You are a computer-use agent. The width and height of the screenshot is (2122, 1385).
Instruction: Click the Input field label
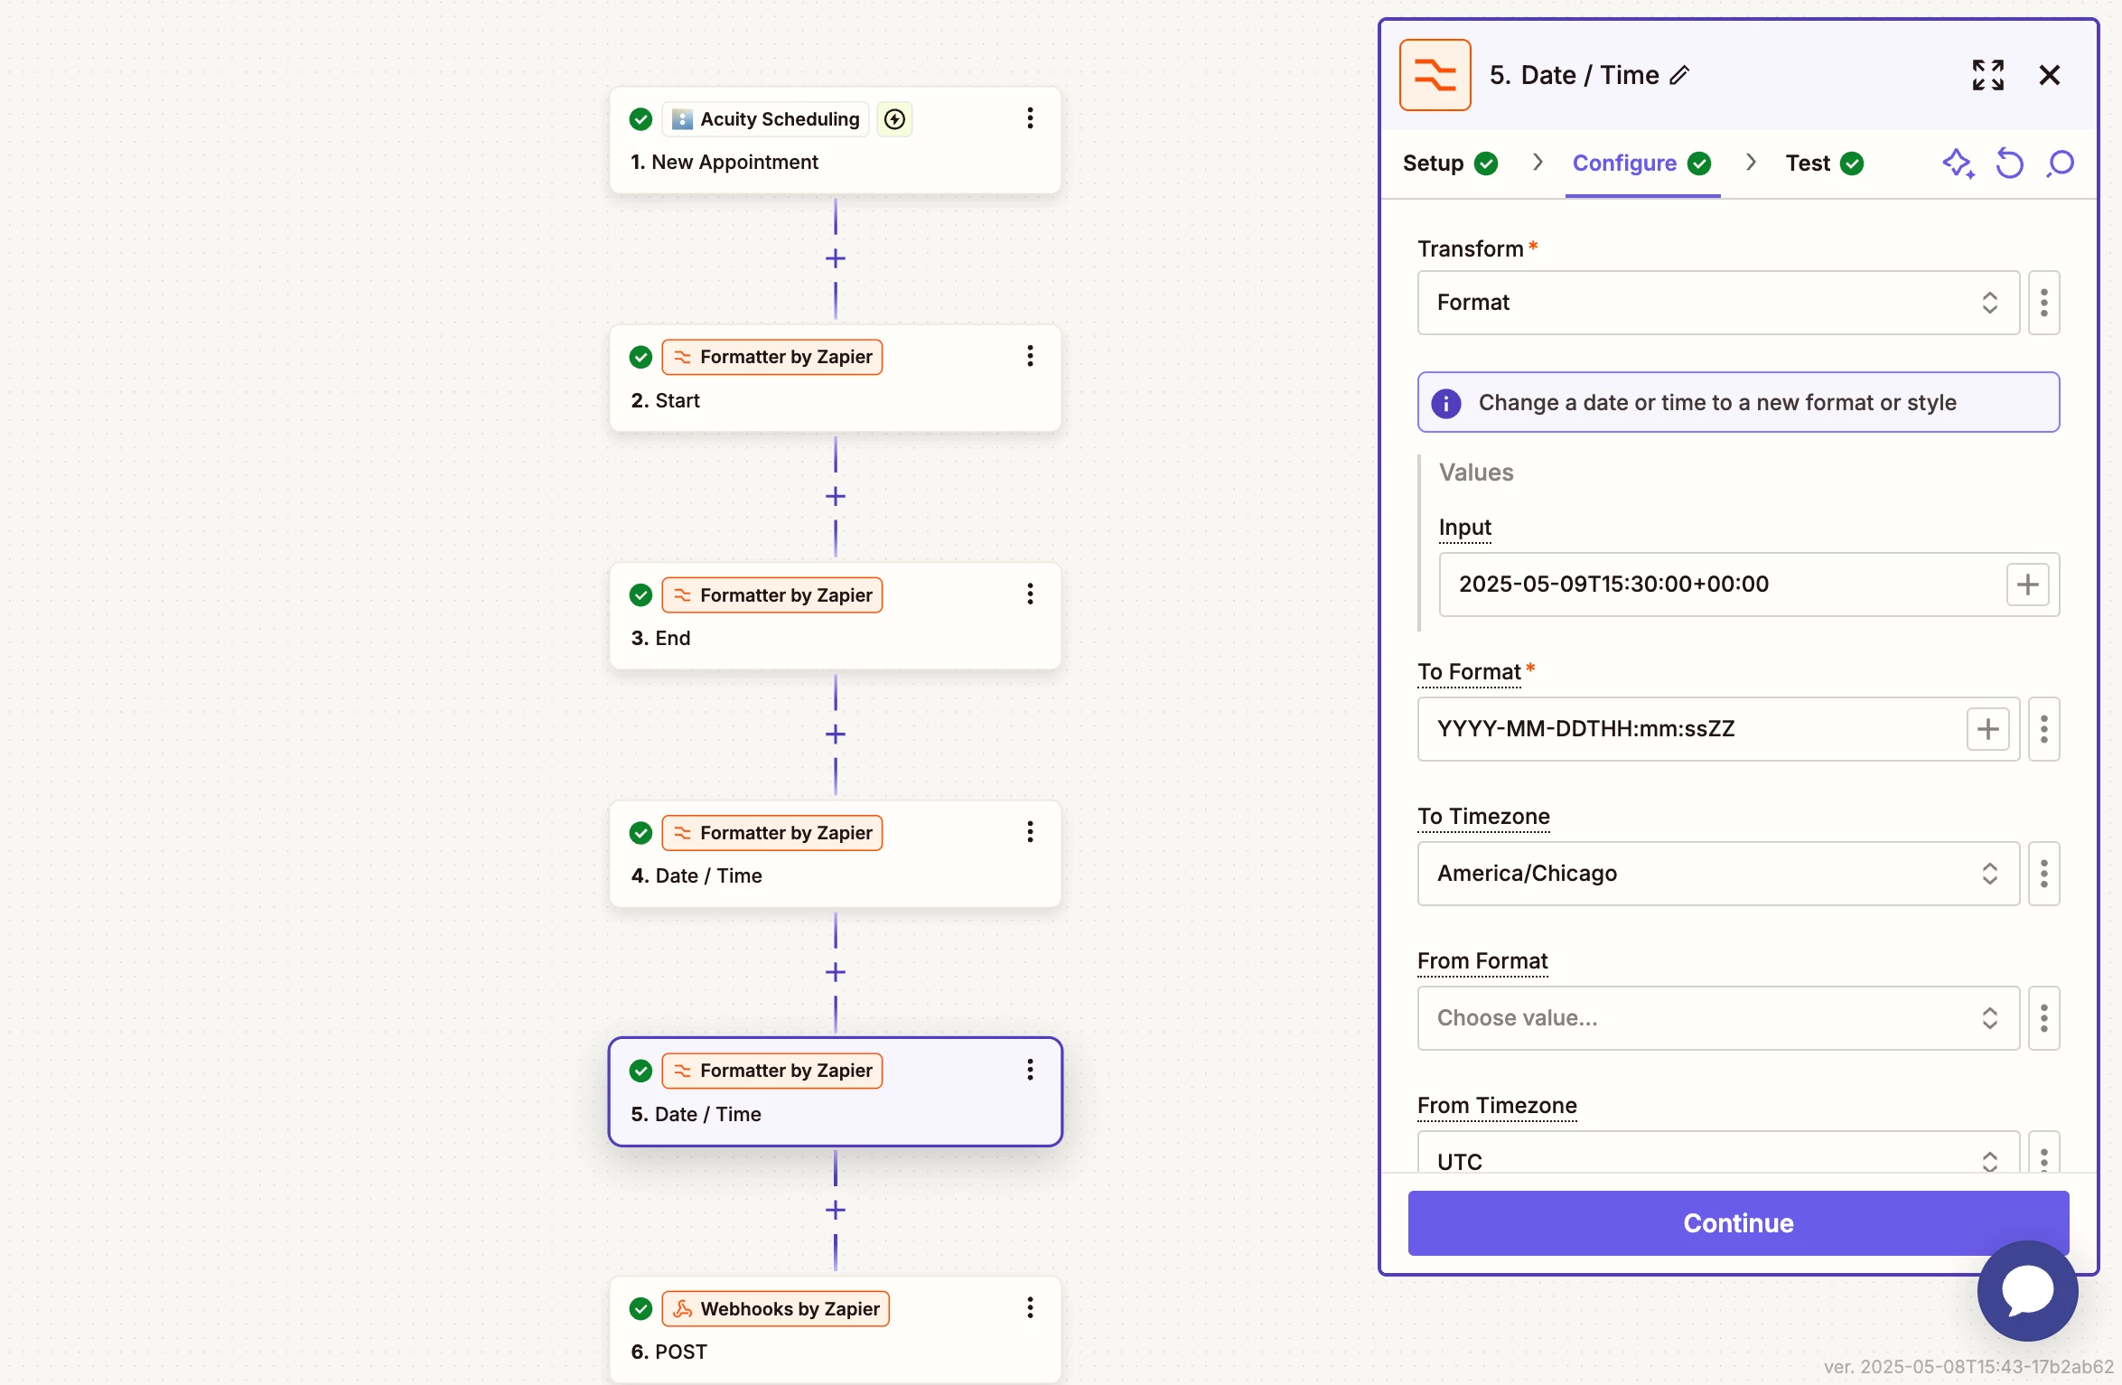coord(1464,528)
